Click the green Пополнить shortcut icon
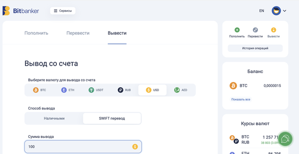 pyautogui.click(x=237, y=30)
